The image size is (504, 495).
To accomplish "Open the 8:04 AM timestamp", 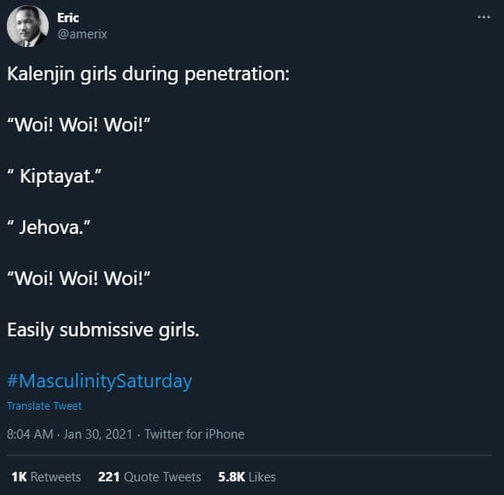I will 30,434.
